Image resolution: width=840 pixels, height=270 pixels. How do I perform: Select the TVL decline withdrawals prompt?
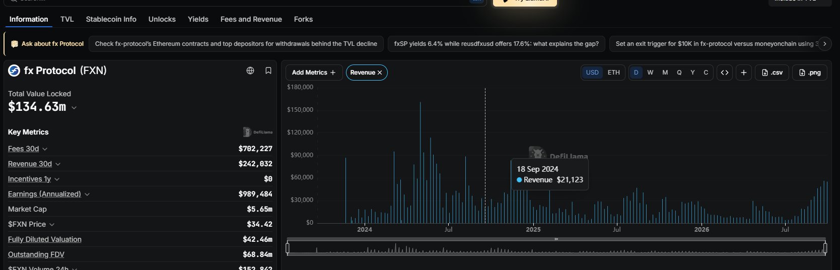(x=236, y=44)
